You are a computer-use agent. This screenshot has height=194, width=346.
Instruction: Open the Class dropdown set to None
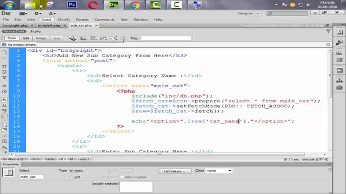point(219,171)
